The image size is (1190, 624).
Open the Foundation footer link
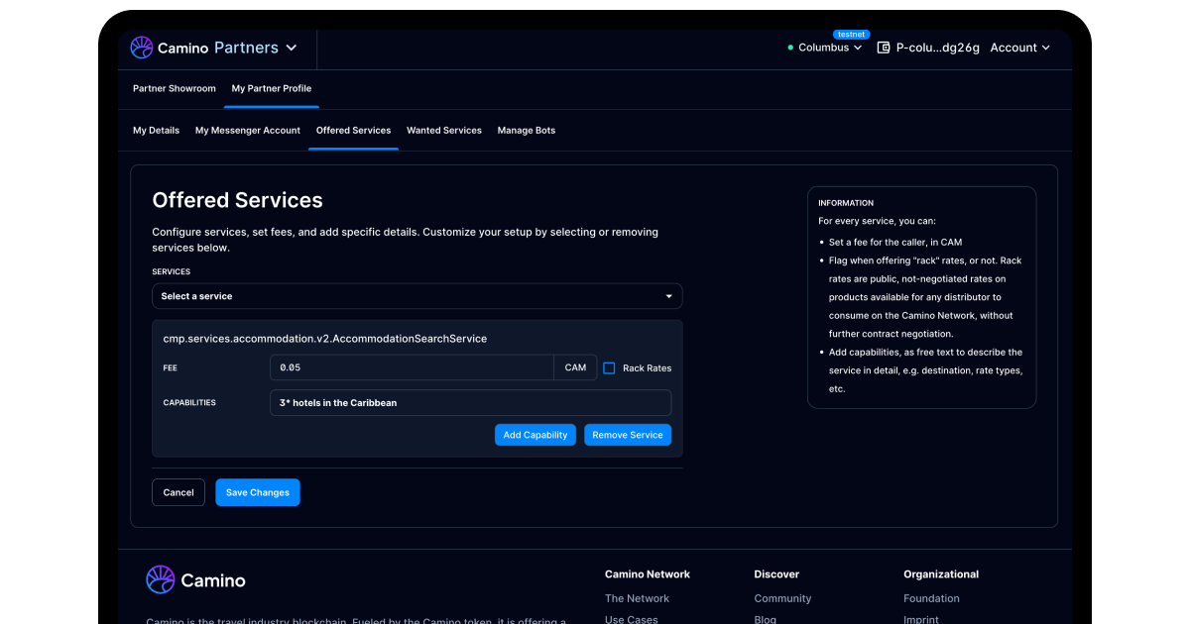tap(931, 598)
